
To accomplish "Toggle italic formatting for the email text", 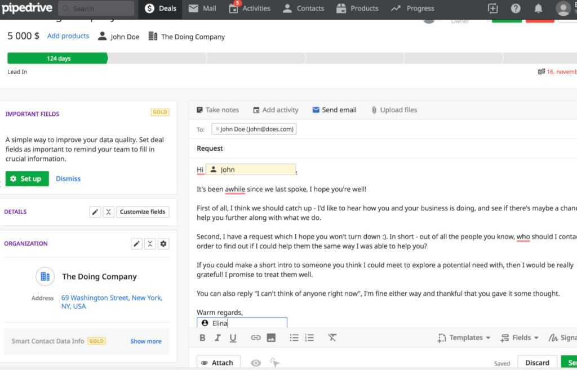I will [x=218, y=337].
